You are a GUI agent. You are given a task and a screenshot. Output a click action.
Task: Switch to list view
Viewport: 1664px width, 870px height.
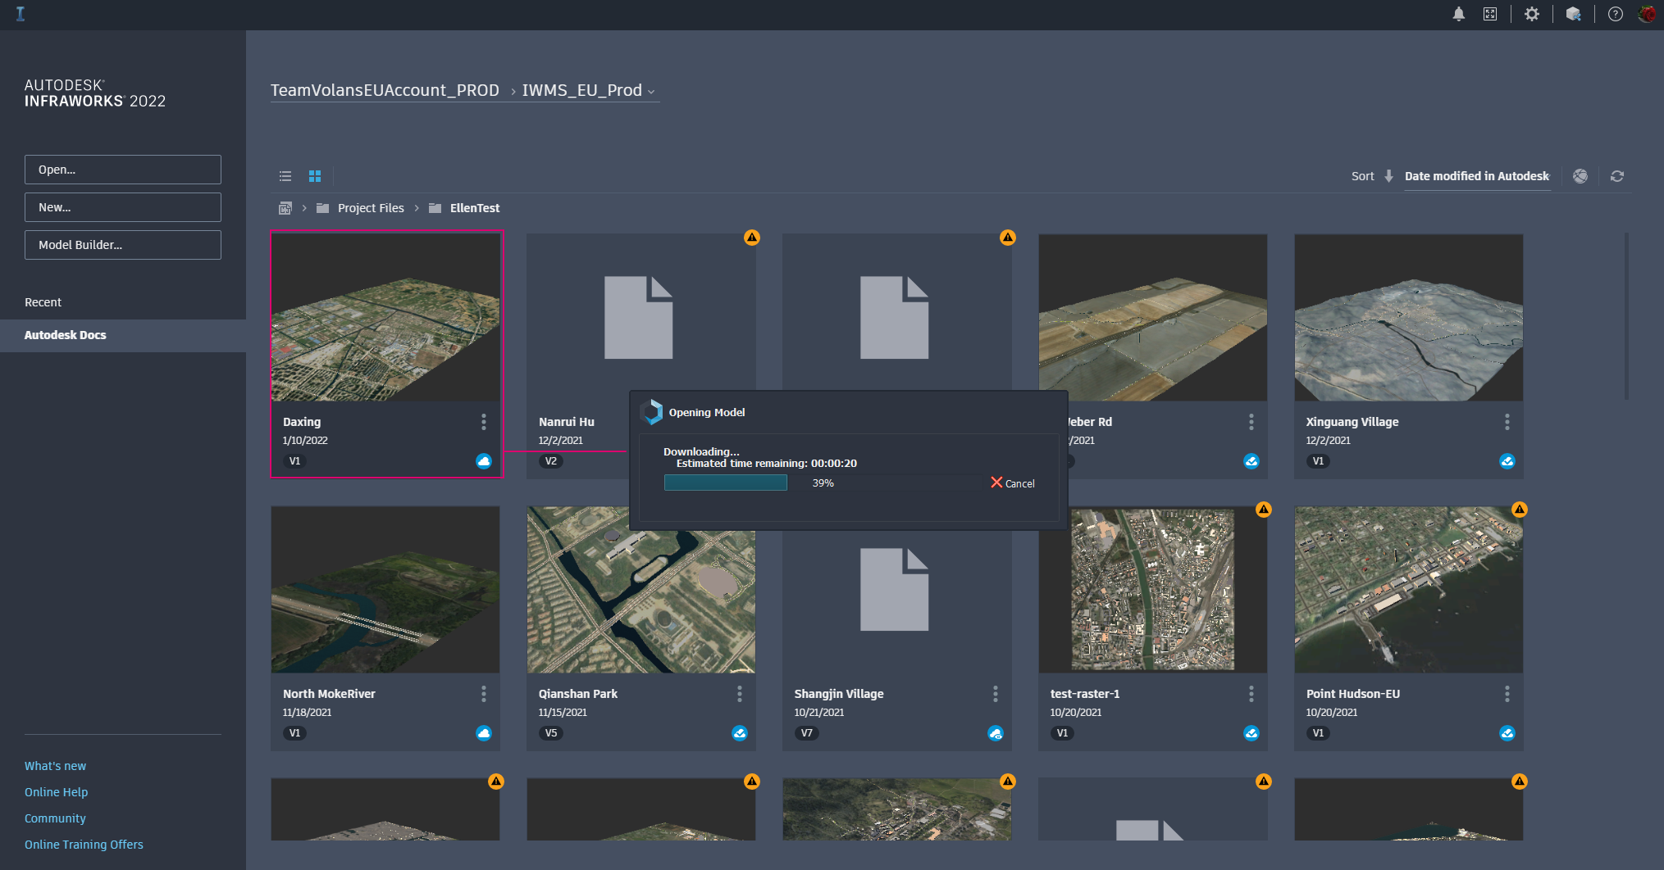tap(285, 176)
